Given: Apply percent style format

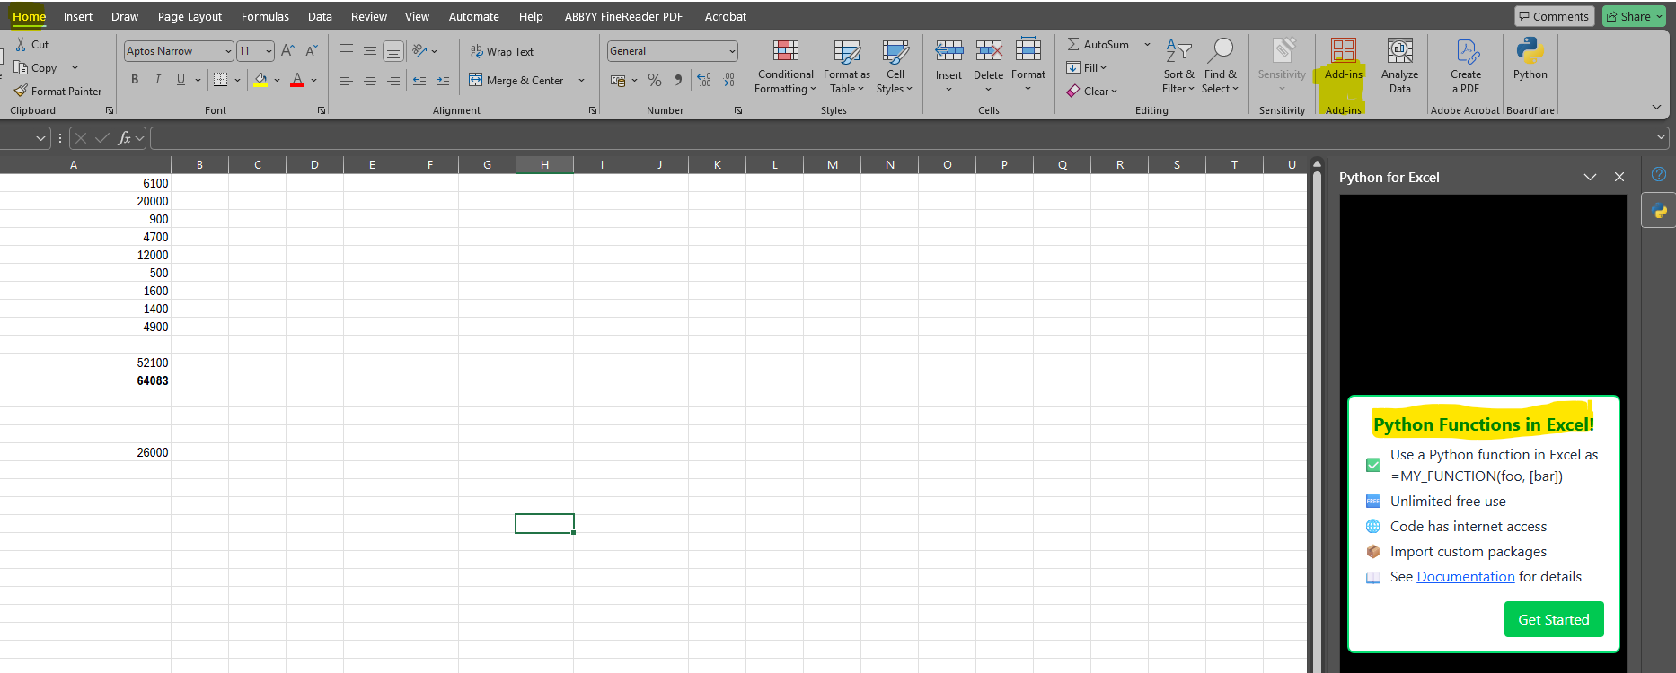Looking at the screenshot, I should (655, 80).
